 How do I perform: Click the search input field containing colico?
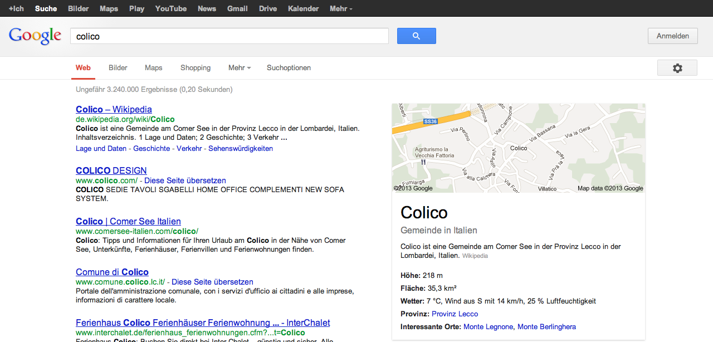[x=228, y=36]
